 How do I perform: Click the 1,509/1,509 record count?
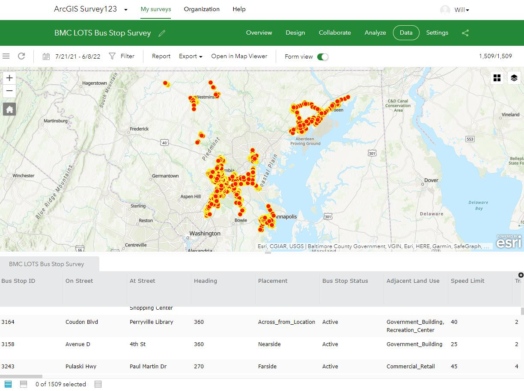pos(495,56)
